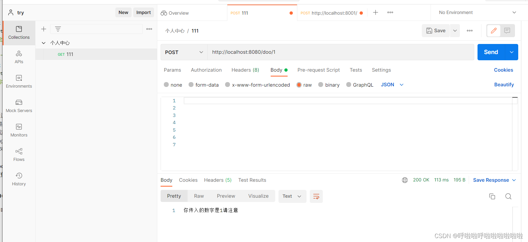Open the Environments sidebar panel
The width and height of the screenshot is (528, 242).
coord(19,82)
